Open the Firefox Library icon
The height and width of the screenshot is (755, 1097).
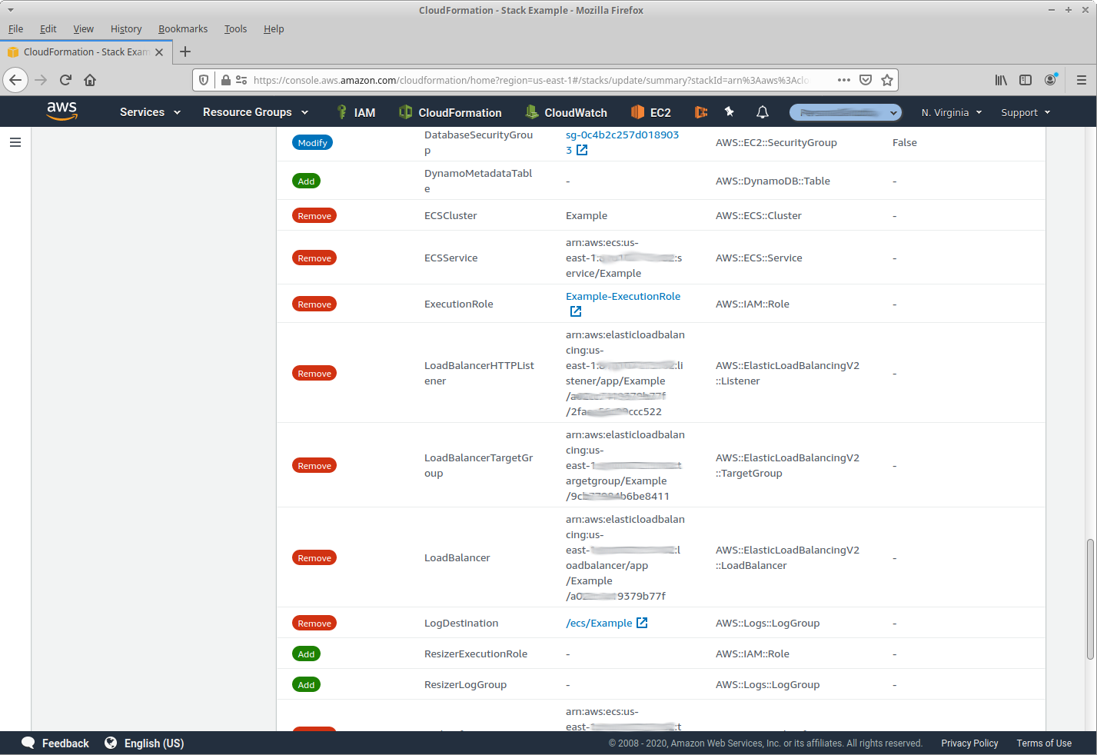1001,80
